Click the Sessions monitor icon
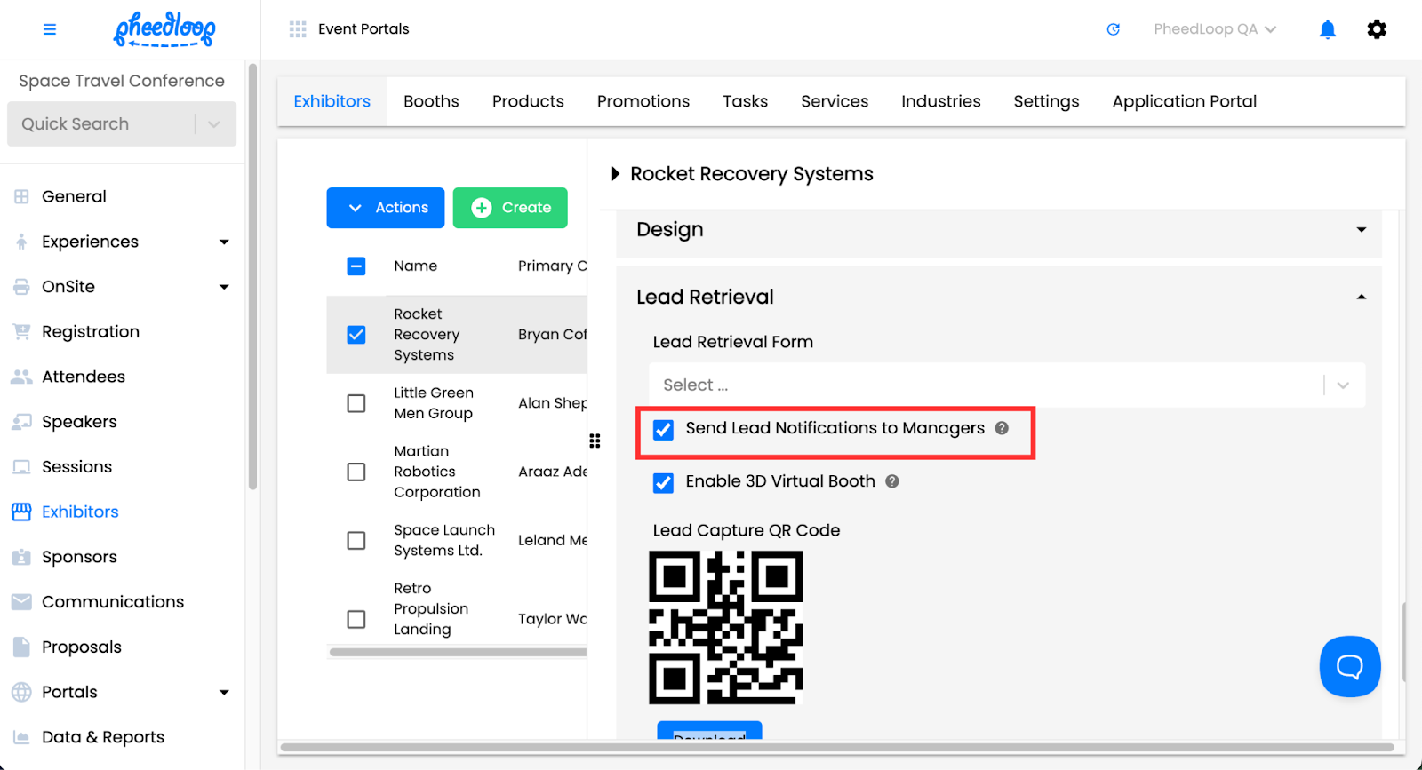The image size is (1422, 770). click(21, 467)
